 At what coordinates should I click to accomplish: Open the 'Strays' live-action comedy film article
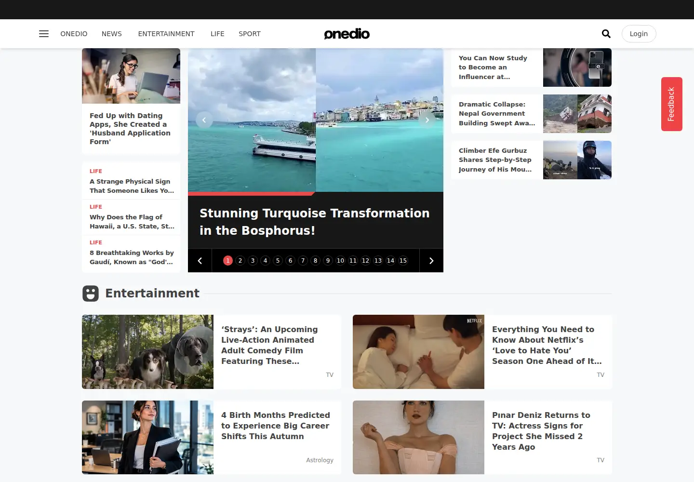pos(269,345)
